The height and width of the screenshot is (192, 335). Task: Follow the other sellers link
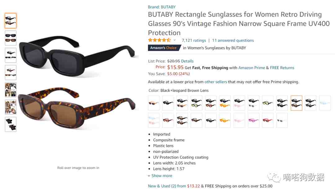[216, 82]
